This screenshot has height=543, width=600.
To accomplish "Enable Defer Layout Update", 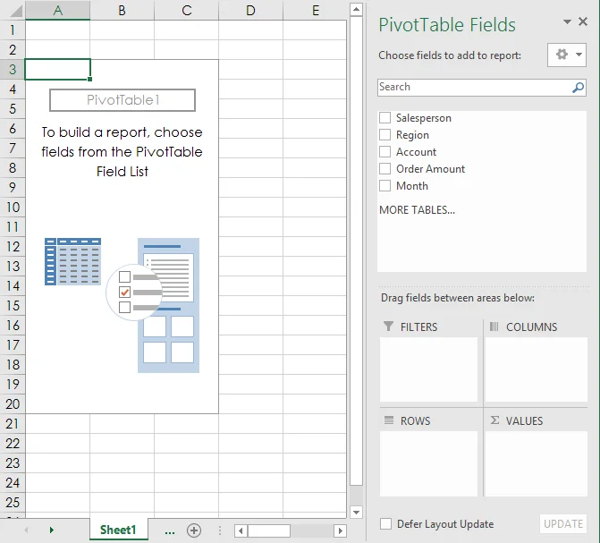I will [385, 523].
